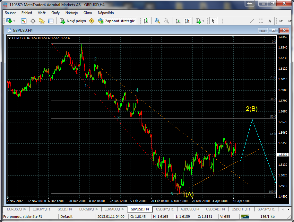Toggle Chart Shift icon
The width and height of the screenshot is (294, 222).
point(187,21)
